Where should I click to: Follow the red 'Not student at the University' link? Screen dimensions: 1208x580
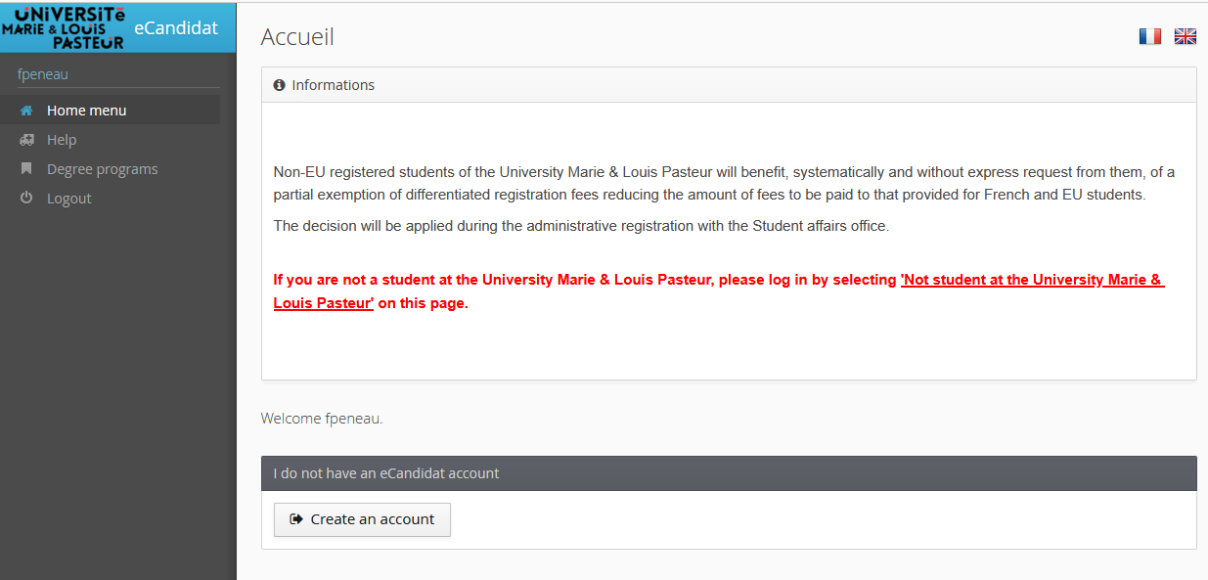click(1032, 280)
